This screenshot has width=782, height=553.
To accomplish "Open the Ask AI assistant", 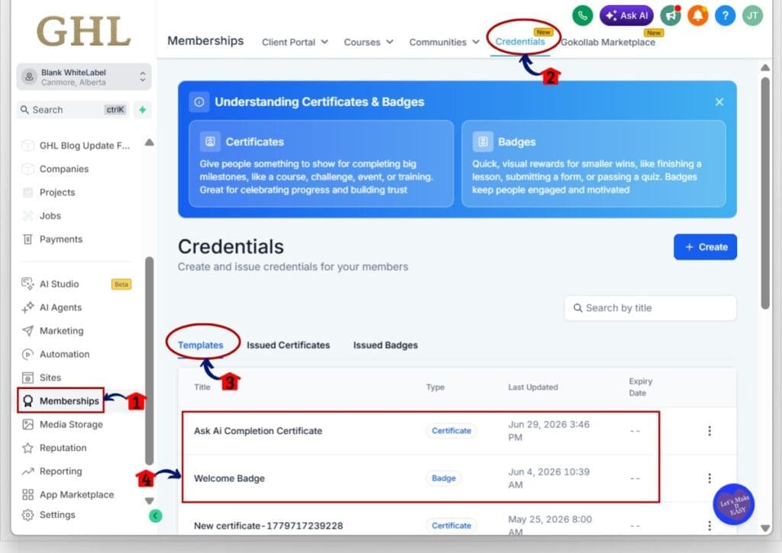I will (626, 15).
